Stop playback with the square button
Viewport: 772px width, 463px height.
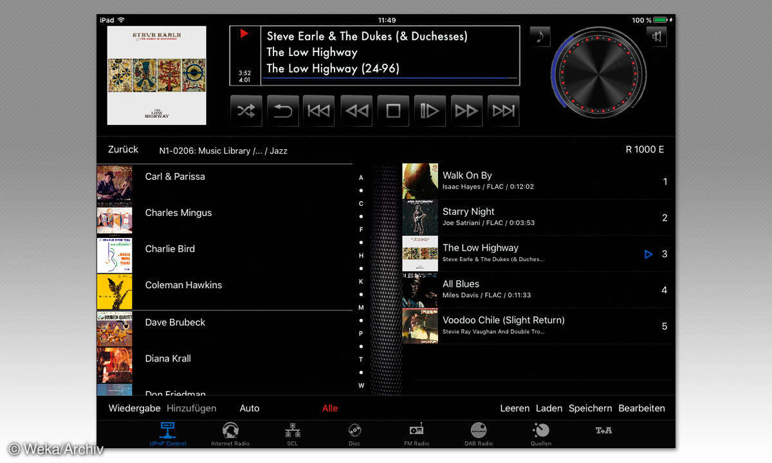pyautogui.click(x=393, y=111)
